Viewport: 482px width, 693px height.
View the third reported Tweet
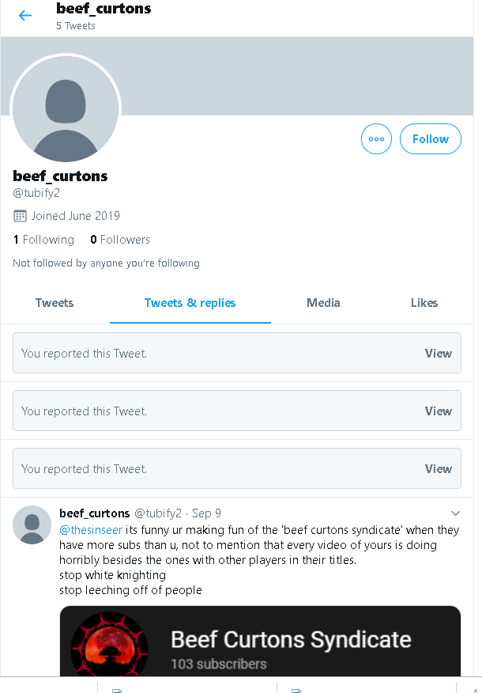[x=439, y=469]
